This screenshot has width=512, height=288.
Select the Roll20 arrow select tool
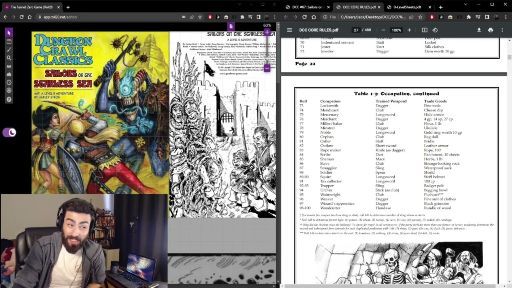coord(9,32)
